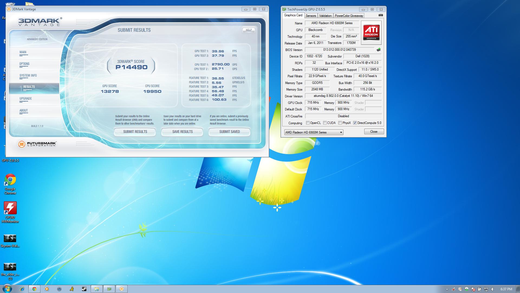The height and width of the screenshot is (293, 520).
Task: Click the BIOS Version field in GPU-Z
Action: pos(340,50)
